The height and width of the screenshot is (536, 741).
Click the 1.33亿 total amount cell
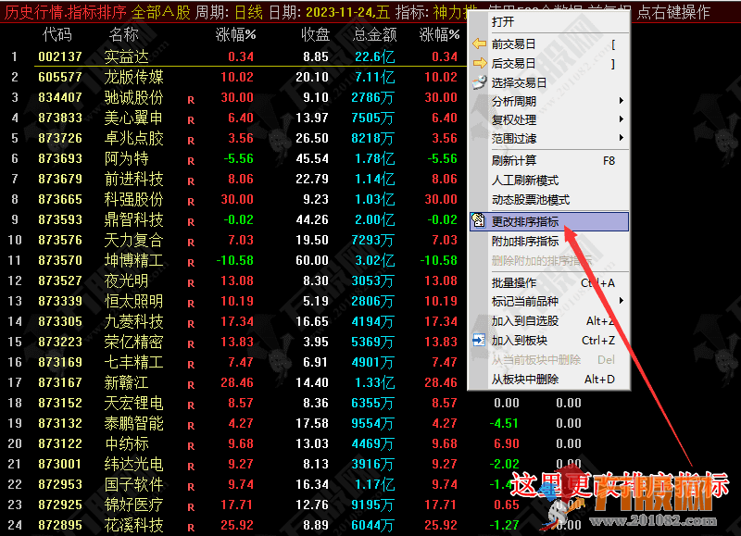point(375,382)
